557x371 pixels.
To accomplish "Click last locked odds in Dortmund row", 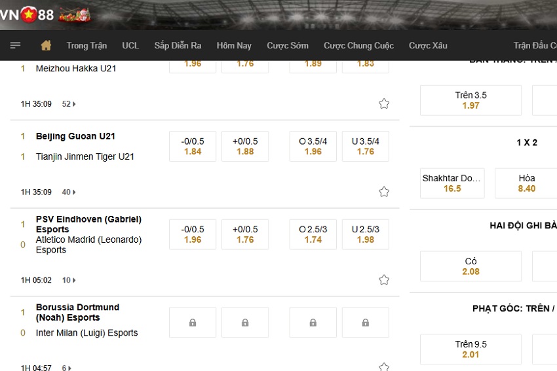I will [x=366, y=323].
